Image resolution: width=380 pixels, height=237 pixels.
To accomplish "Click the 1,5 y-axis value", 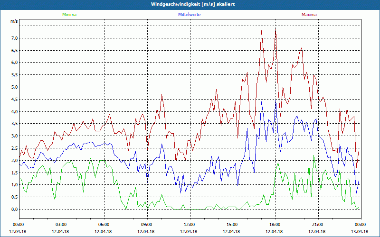I will [14, 173].
